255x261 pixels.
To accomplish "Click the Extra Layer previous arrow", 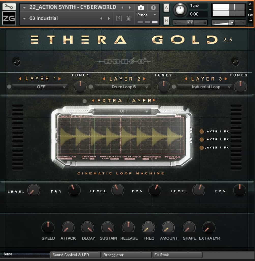I will [x=93, y=100].
